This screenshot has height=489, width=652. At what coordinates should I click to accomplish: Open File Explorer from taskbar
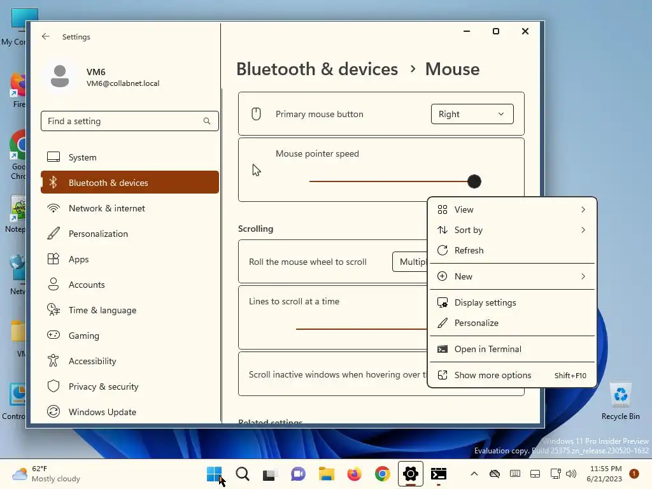[x=327, y=474]
